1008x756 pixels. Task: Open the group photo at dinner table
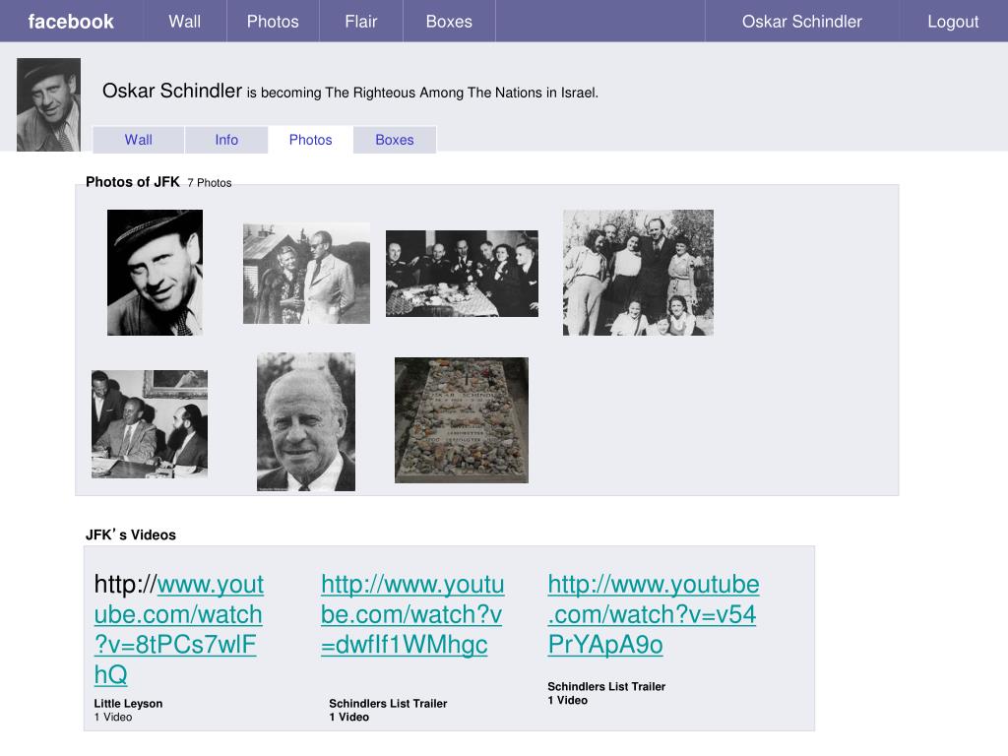tap(462, 274)
